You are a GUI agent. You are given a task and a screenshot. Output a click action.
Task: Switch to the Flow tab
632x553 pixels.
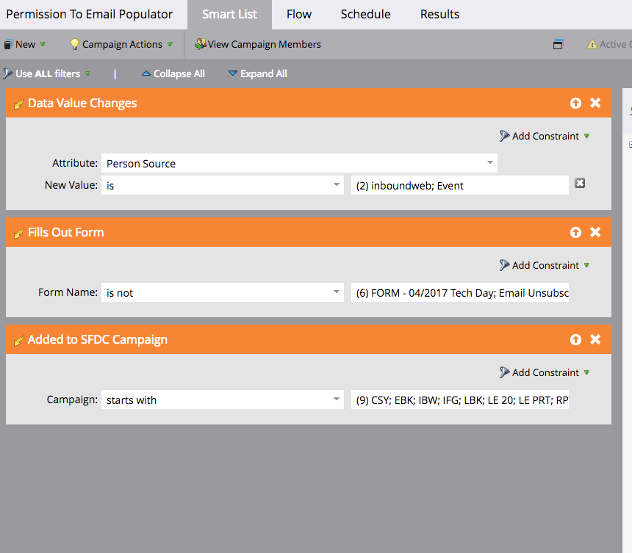point(298,15)
